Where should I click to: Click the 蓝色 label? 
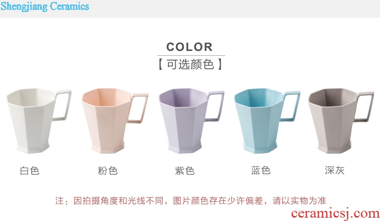(x=261, y=170)
